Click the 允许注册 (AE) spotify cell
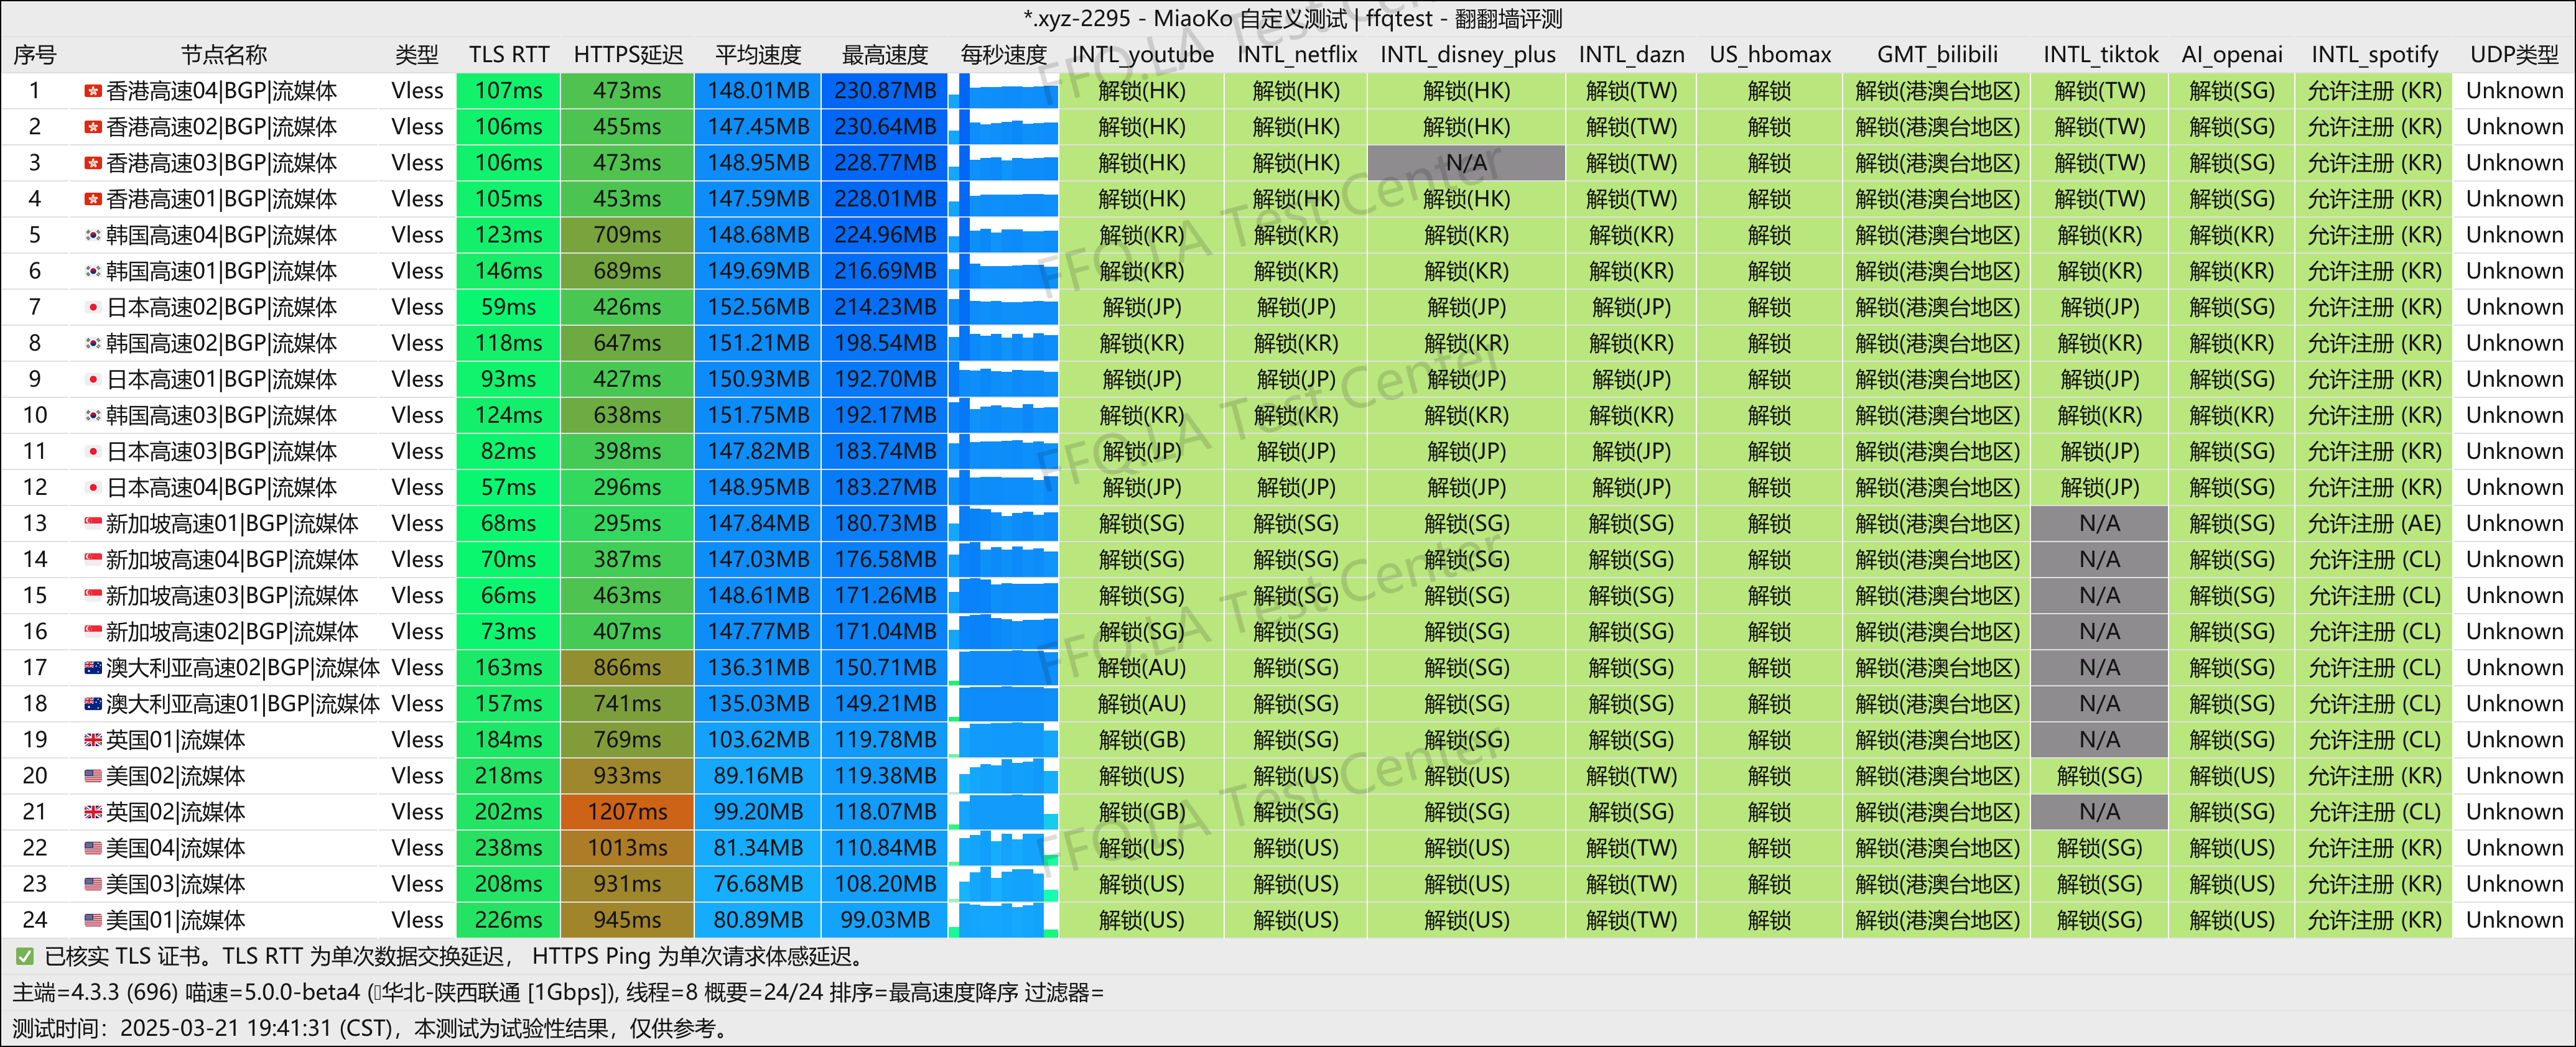This screenshot has height=1047, width=2576. tap(2373, 523)
